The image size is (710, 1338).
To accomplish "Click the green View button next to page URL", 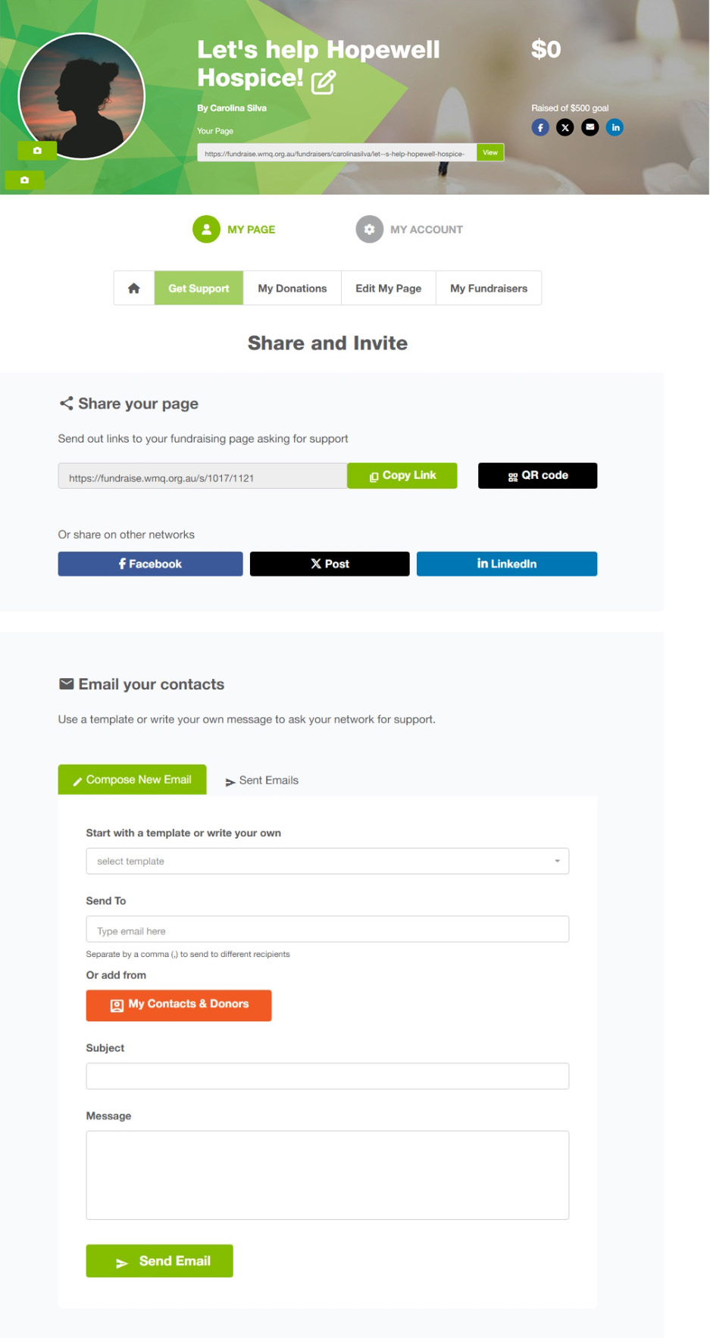I will tap(490, 153).
